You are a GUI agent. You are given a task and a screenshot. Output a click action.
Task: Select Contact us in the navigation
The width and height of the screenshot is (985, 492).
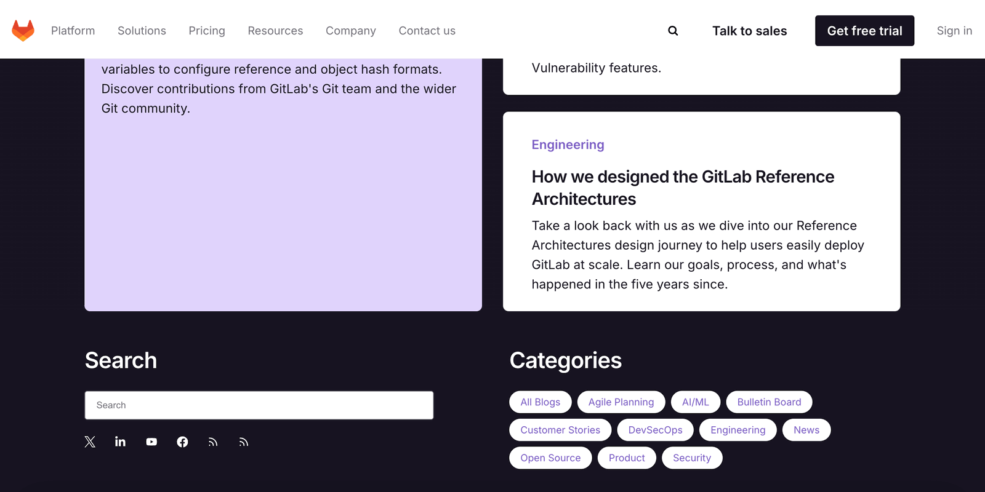coord(427,30)
